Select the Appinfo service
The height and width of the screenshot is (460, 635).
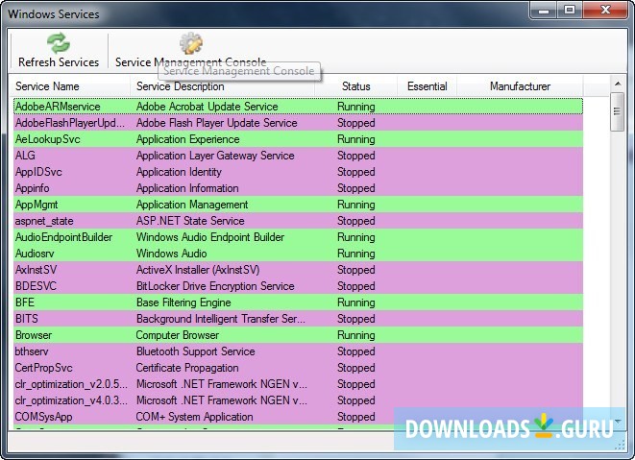(298, 188)
